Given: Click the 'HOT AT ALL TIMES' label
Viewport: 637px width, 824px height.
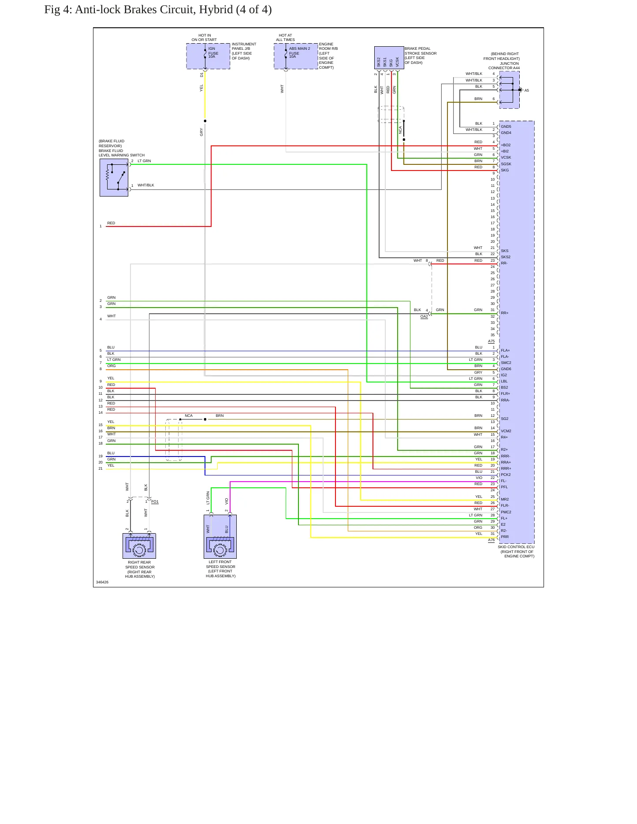Looking at the screenshot, I should [x=285, y=37].
